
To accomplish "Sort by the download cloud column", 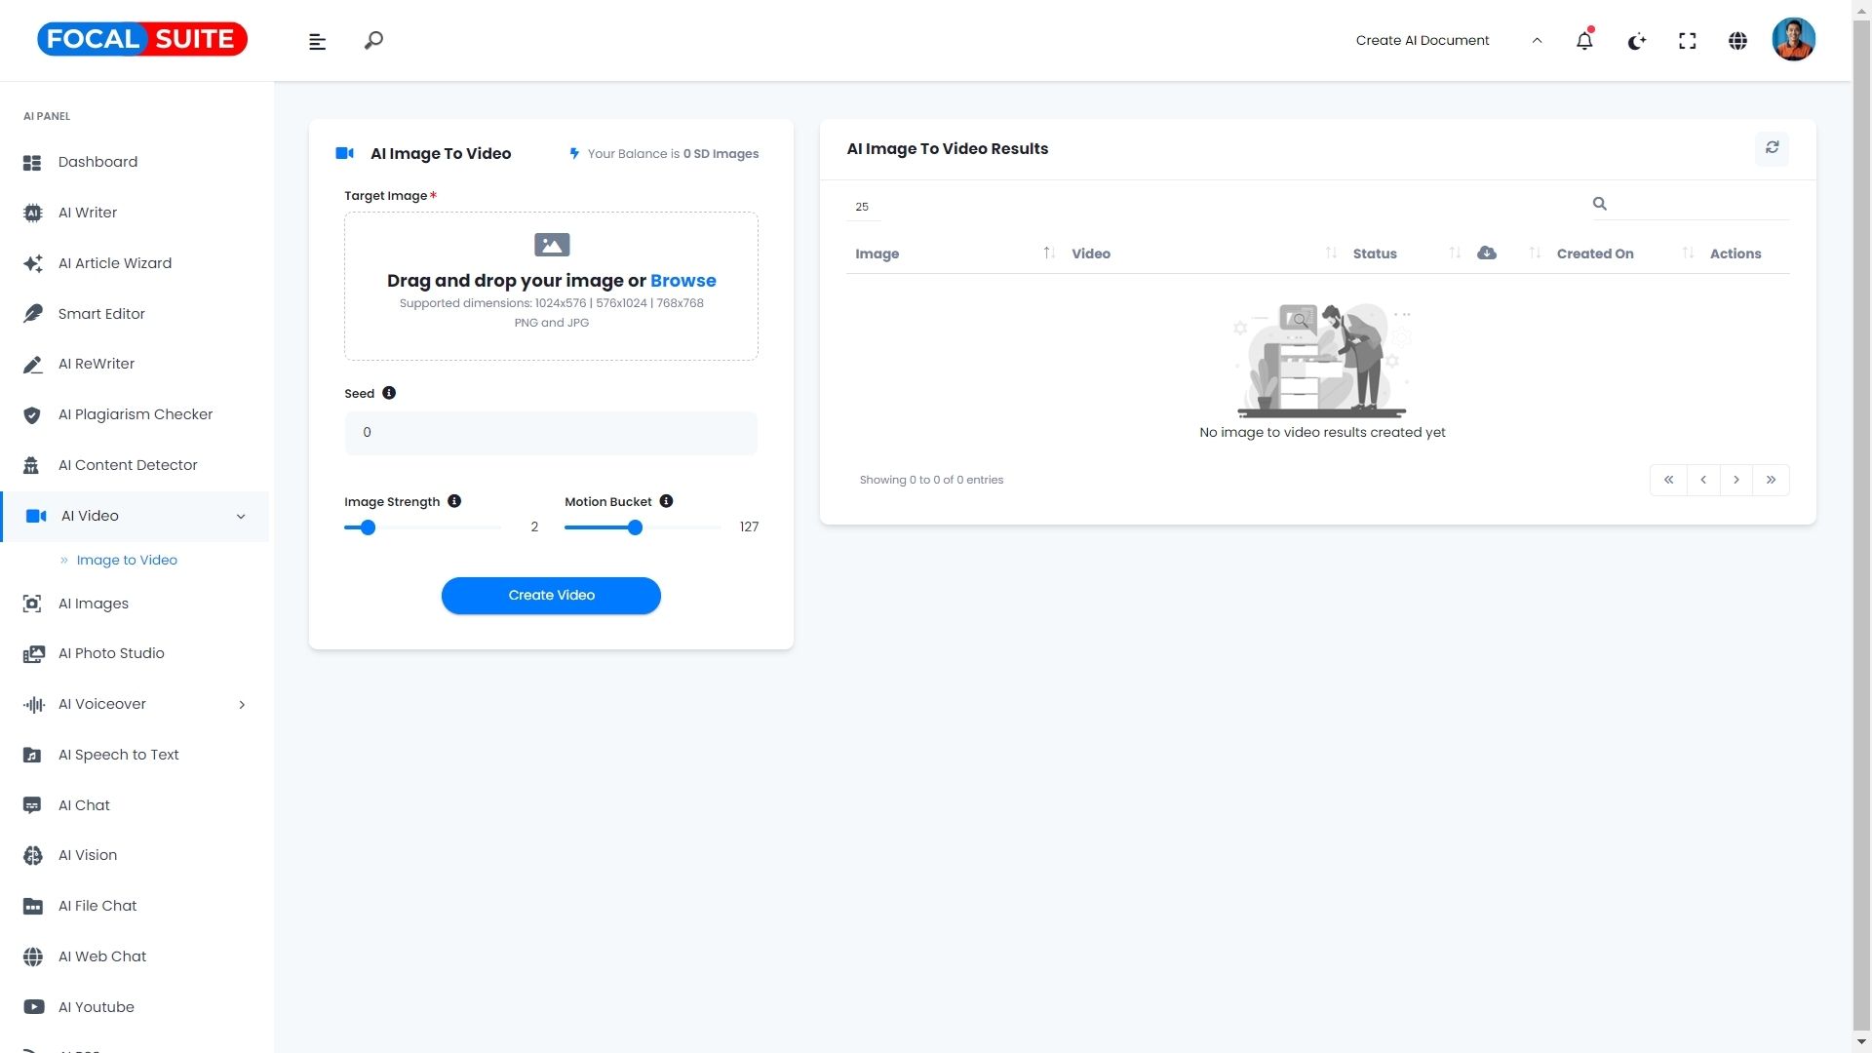I will pos(1487,253).
